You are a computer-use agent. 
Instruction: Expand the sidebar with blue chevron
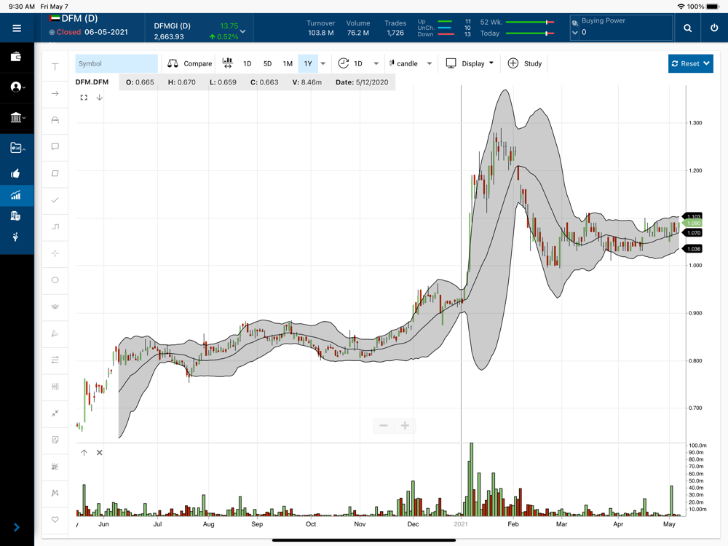(17, 527)
